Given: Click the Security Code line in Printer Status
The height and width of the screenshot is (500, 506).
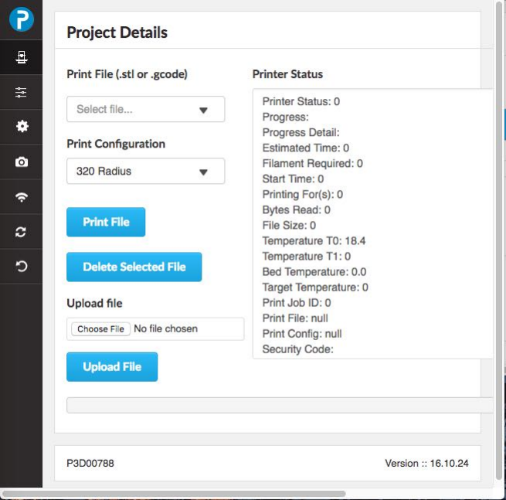Looking at the screenshot, I should [298, 349].
